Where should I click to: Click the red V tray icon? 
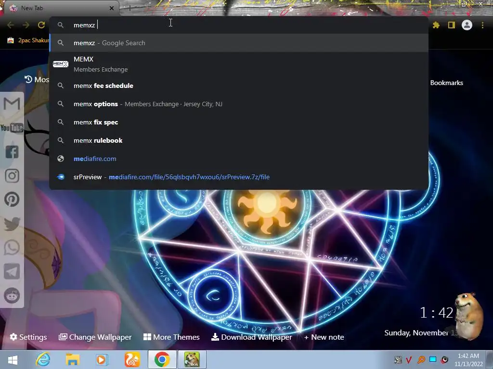point(409,359)
